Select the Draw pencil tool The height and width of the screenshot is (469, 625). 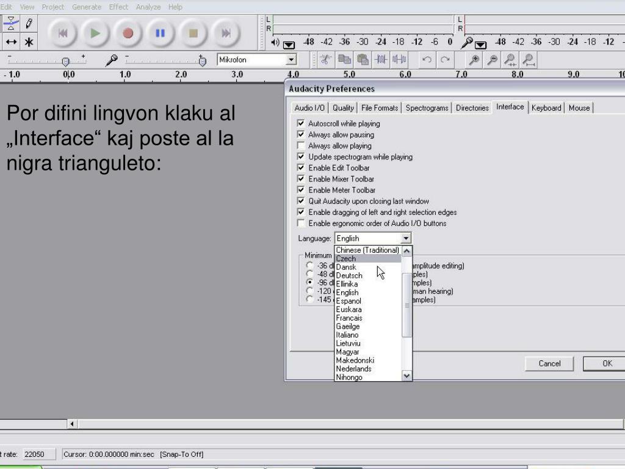click(29, 24)
